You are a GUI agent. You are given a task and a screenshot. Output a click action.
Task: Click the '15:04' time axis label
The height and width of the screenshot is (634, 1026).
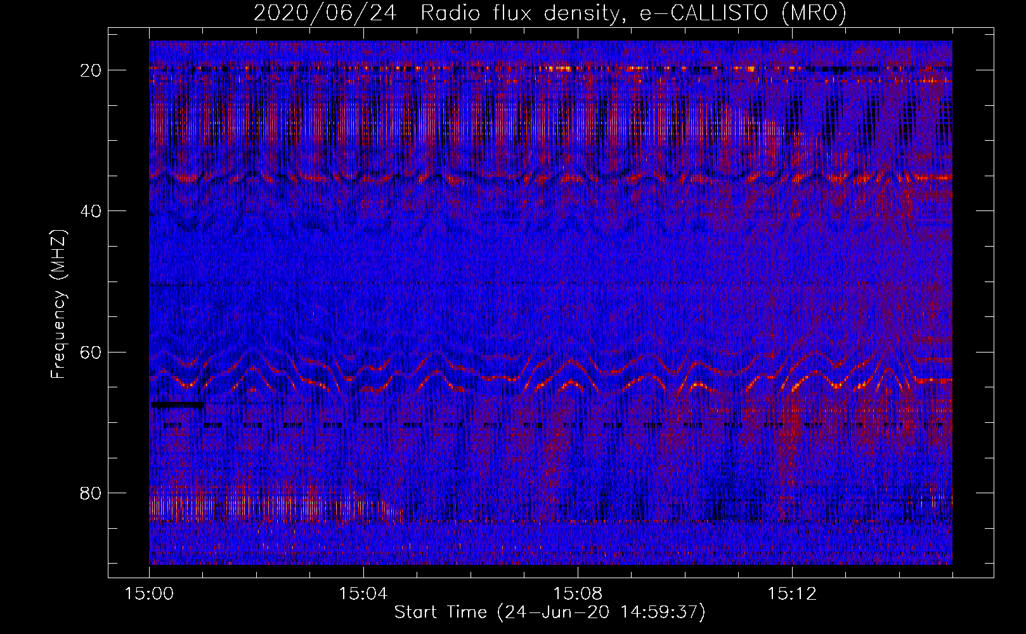[x=363, y=594]
